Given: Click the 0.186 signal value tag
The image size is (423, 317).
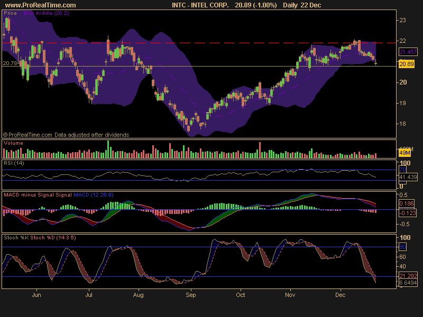Looking at the screenshot, I should pos(406,203).
